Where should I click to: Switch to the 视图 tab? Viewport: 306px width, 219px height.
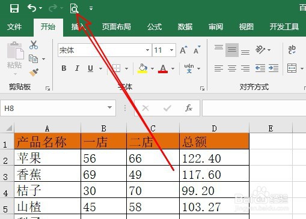246,27
